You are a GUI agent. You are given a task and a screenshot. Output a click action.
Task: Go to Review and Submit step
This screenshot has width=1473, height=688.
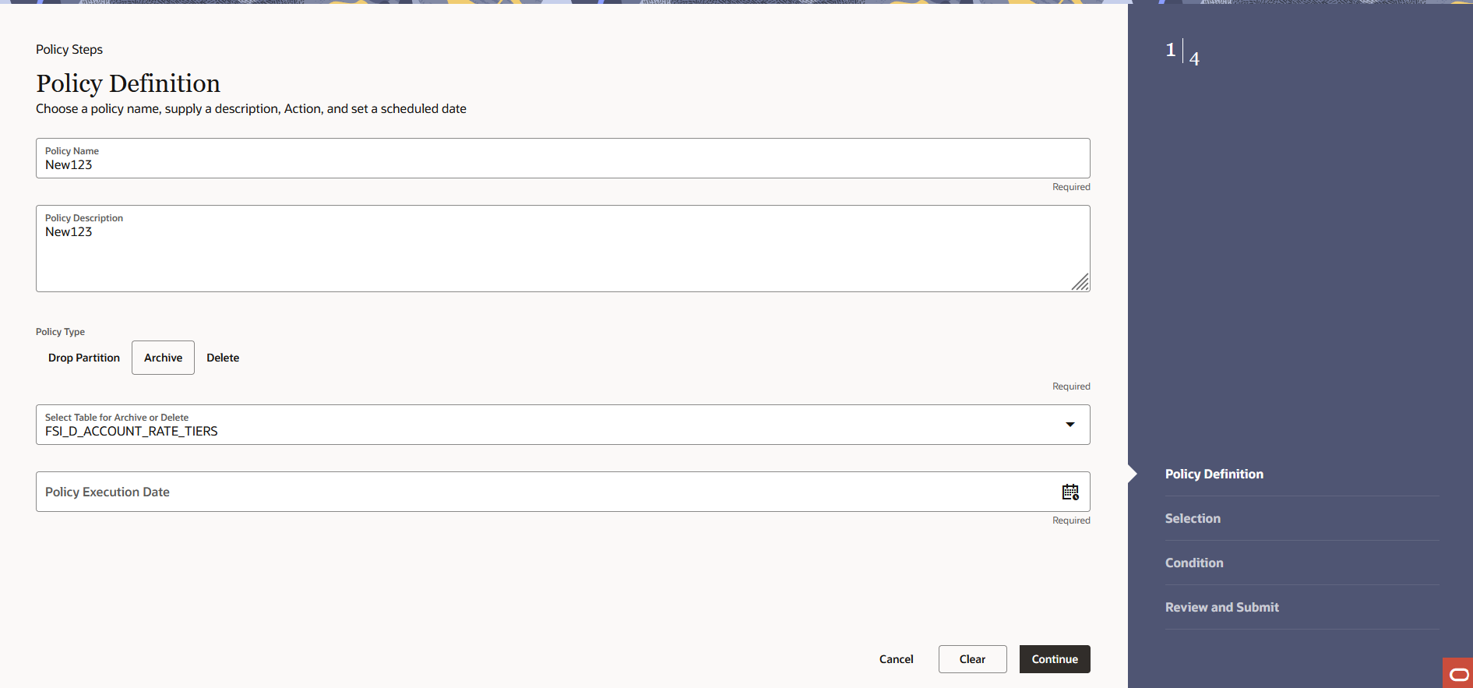[1221, 607]
